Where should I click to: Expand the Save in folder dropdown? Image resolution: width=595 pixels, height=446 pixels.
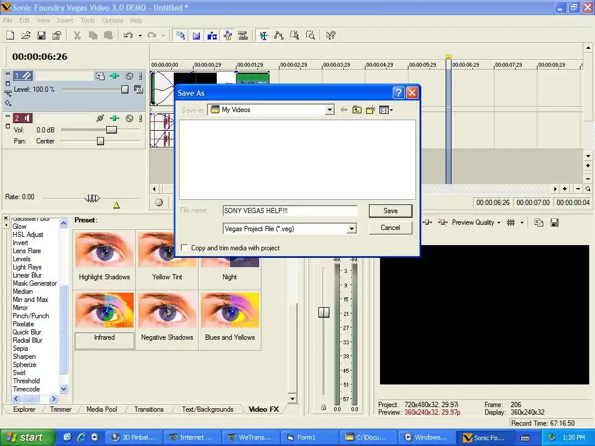point(329,110)
